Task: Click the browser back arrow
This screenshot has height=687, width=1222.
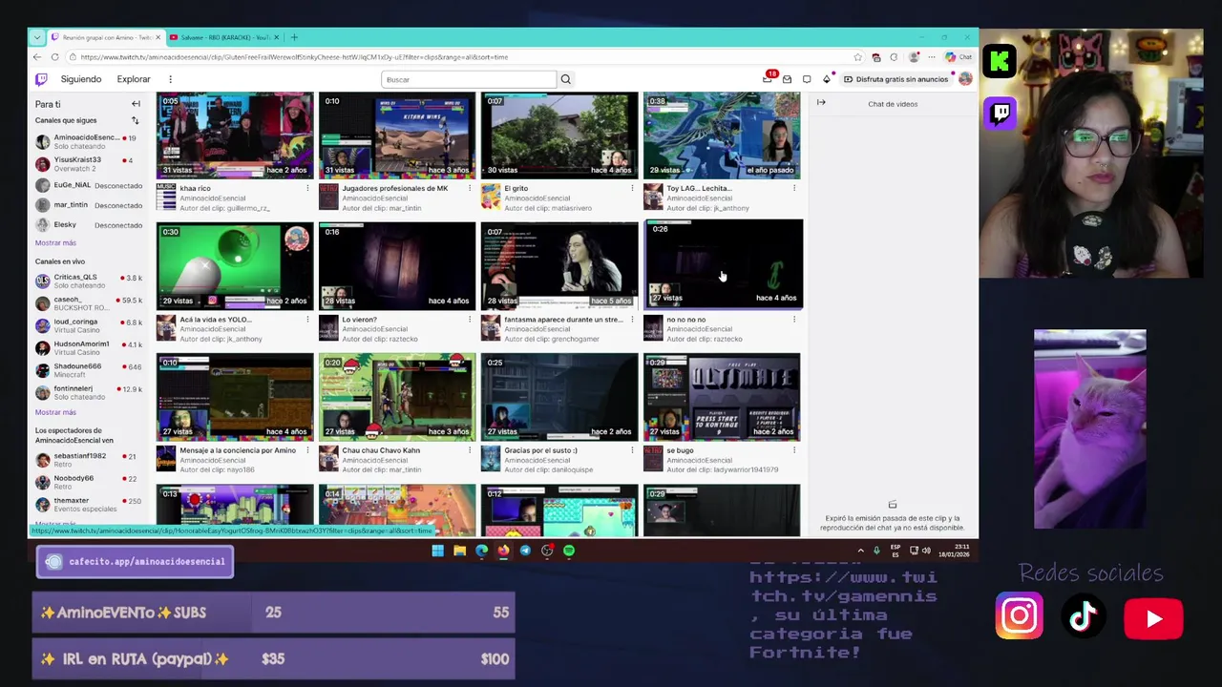Action: [x=38, y=56]
